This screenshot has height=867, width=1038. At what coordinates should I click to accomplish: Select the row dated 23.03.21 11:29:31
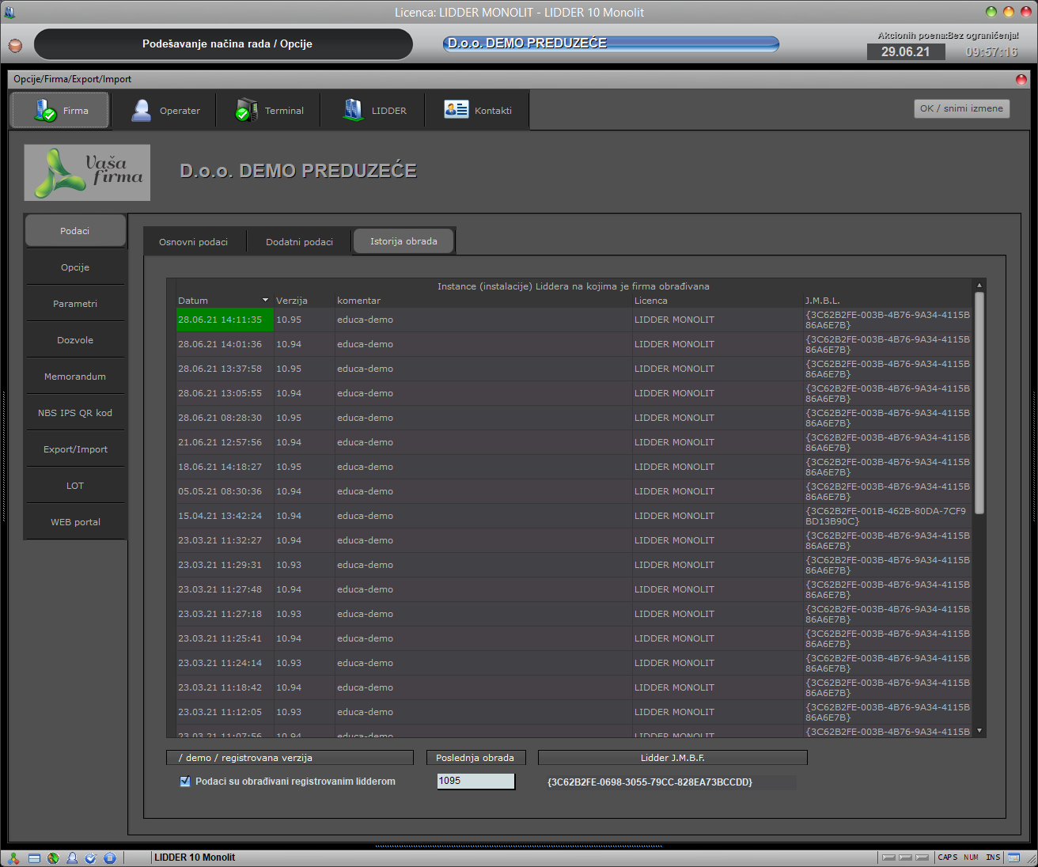point(574,565)
